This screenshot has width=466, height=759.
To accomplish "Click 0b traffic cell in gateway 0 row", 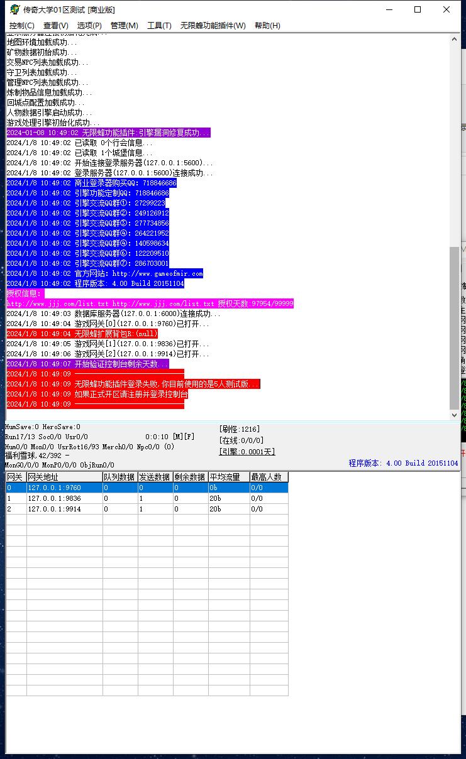I will pos(229,488).
